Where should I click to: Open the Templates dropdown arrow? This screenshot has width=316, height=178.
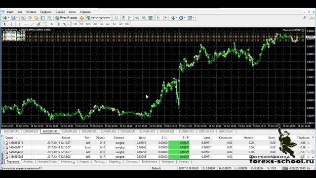pos(193,18)
